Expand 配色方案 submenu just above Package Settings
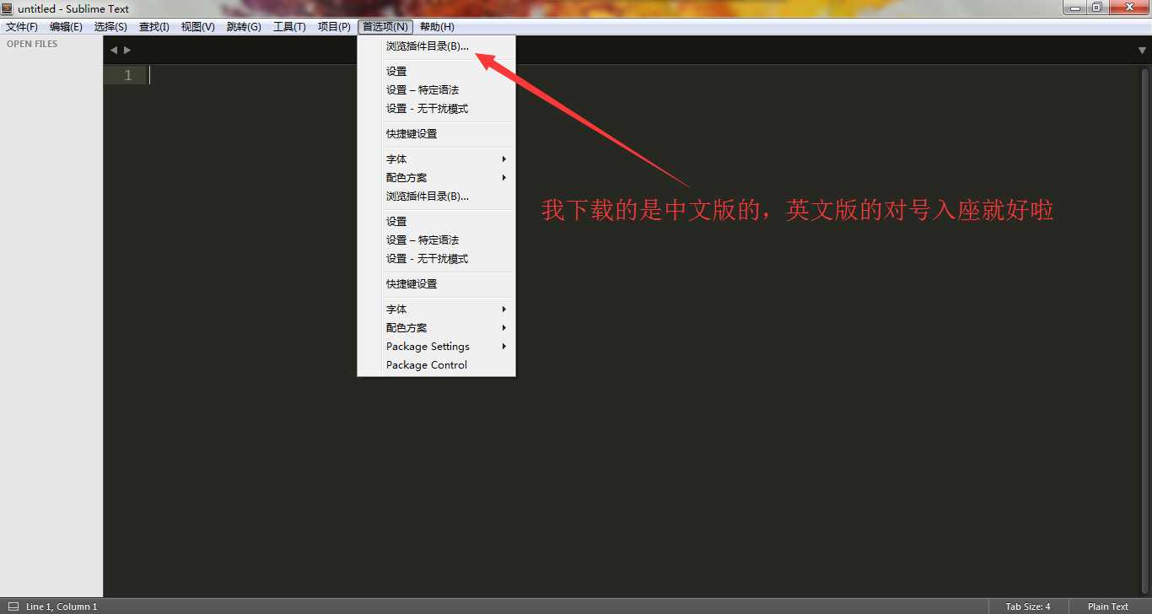Viewport: 1152px width, 614px height. tap(436, 328)
